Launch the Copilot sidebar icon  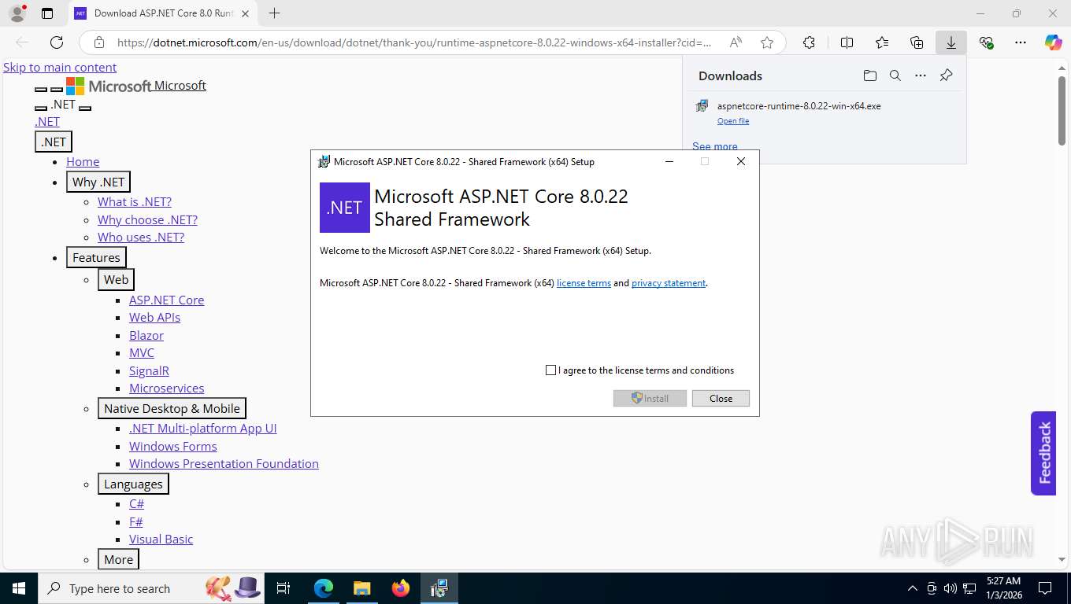[1054, 42]
